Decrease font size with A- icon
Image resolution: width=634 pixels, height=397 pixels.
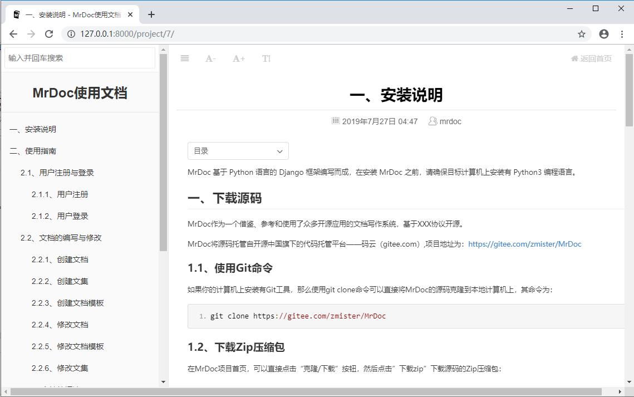point(210,58)
